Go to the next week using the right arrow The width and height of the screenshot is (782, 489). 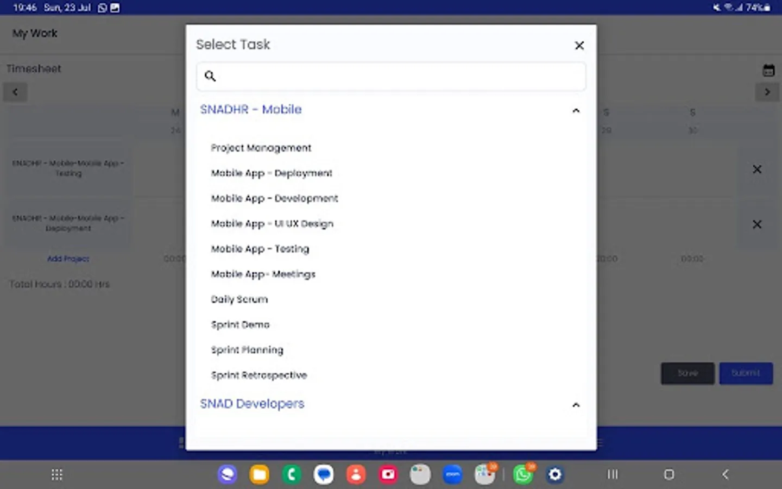coord(767,92)
